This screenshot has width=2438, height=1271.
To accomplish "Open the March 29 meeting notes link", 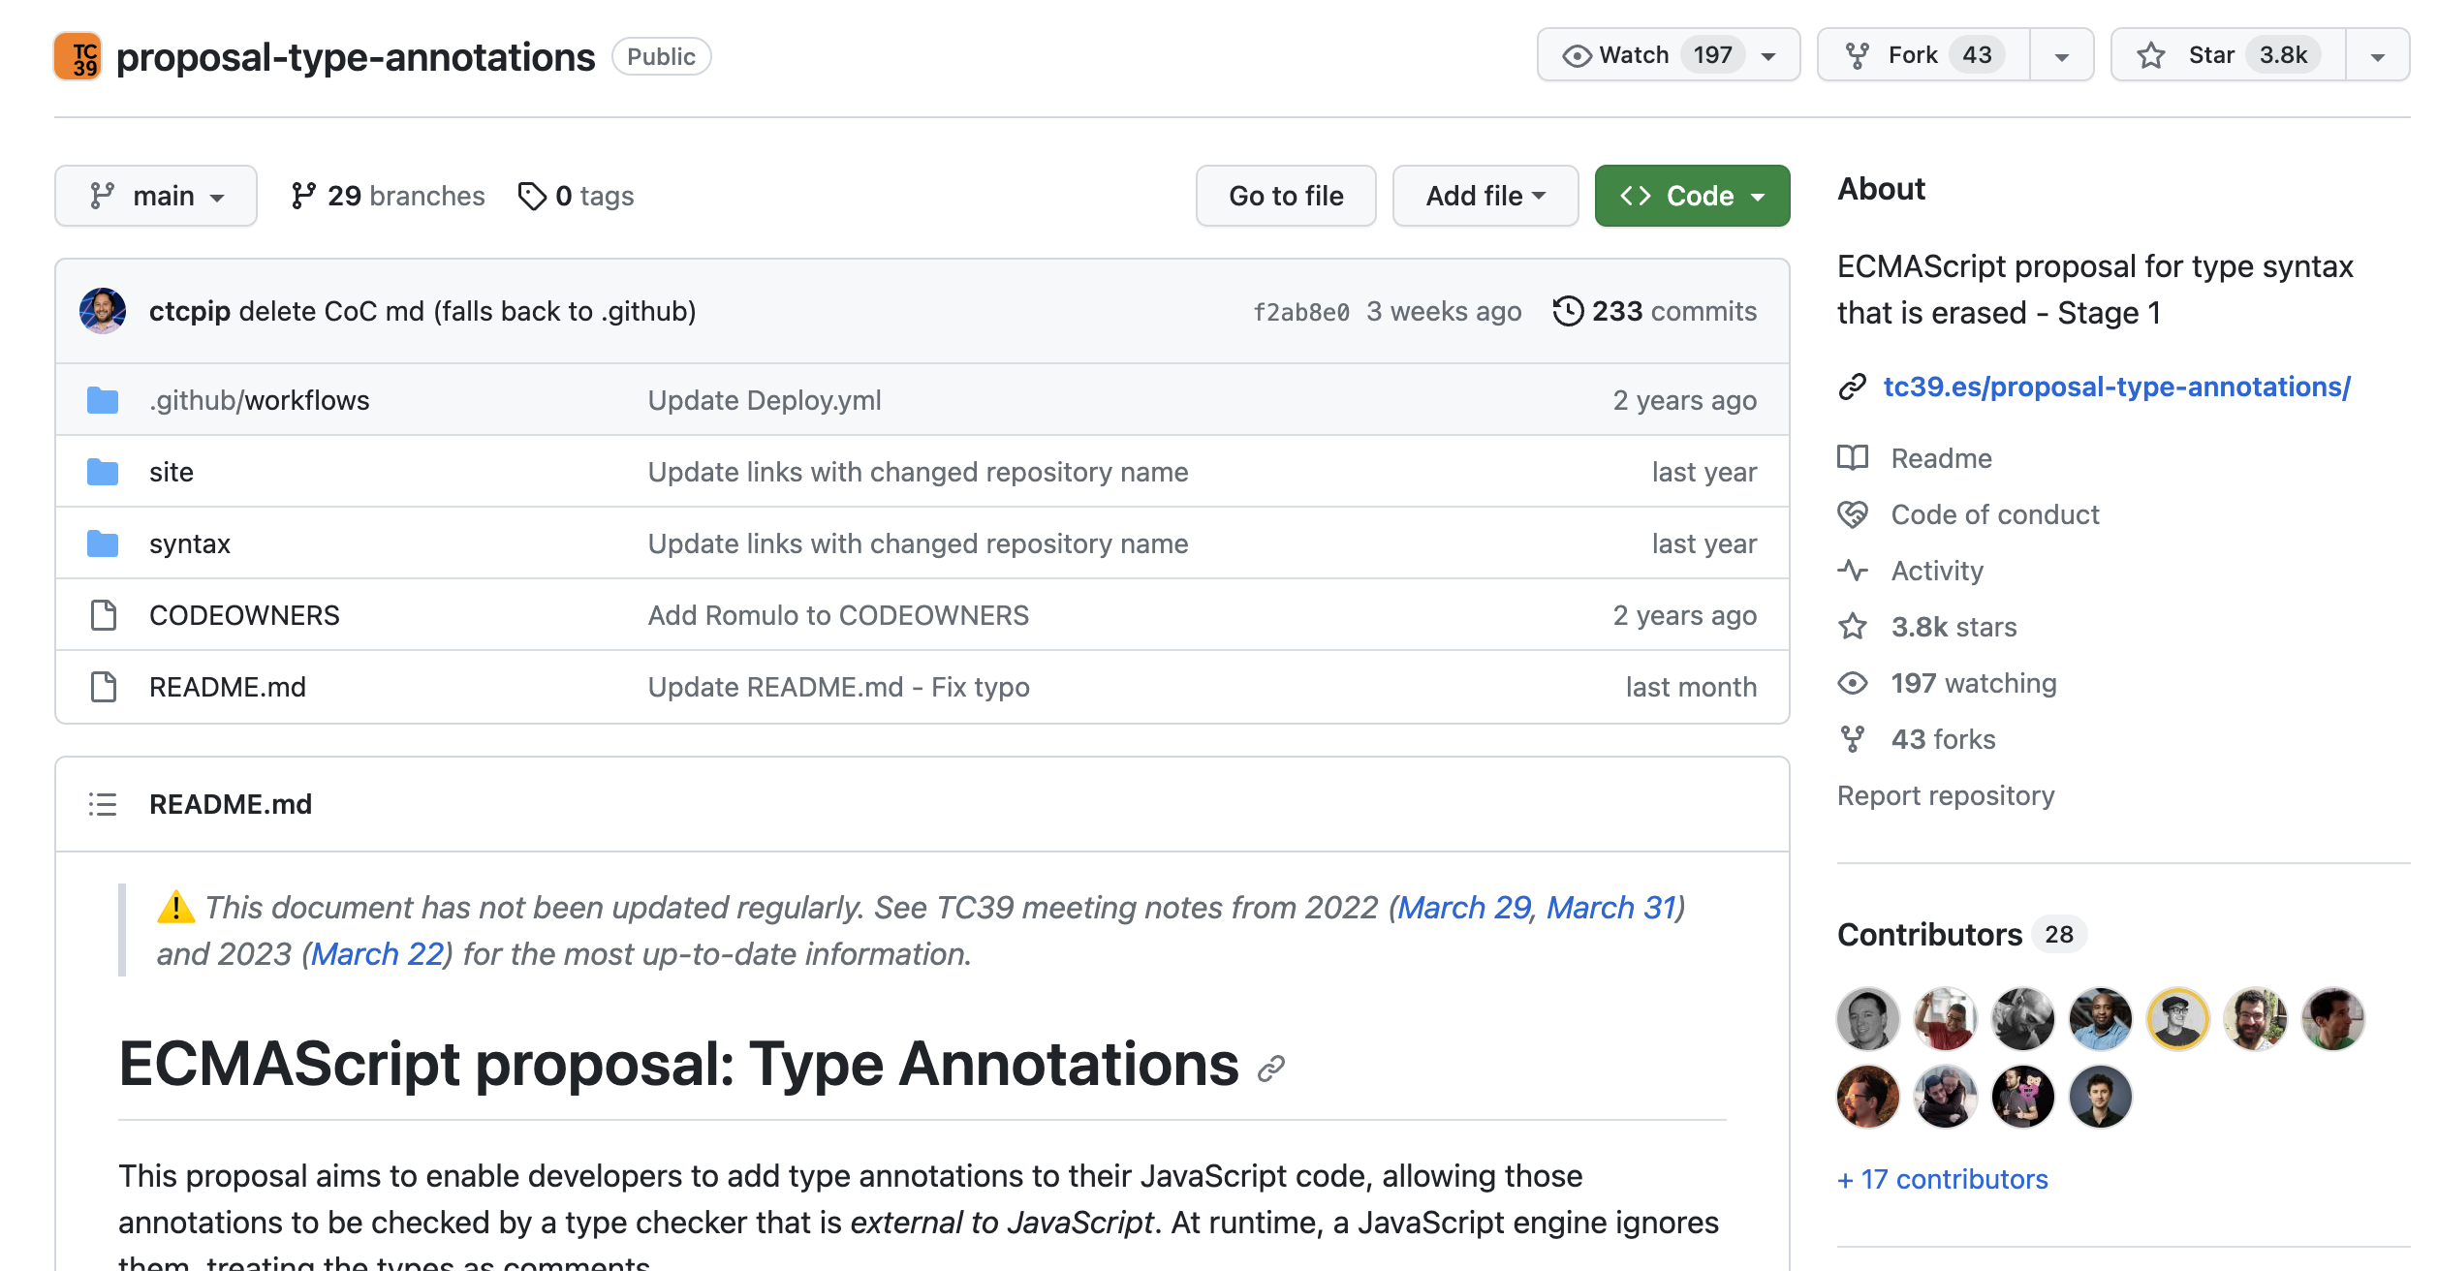I will pyautogui.click(x=1463, y=908).
